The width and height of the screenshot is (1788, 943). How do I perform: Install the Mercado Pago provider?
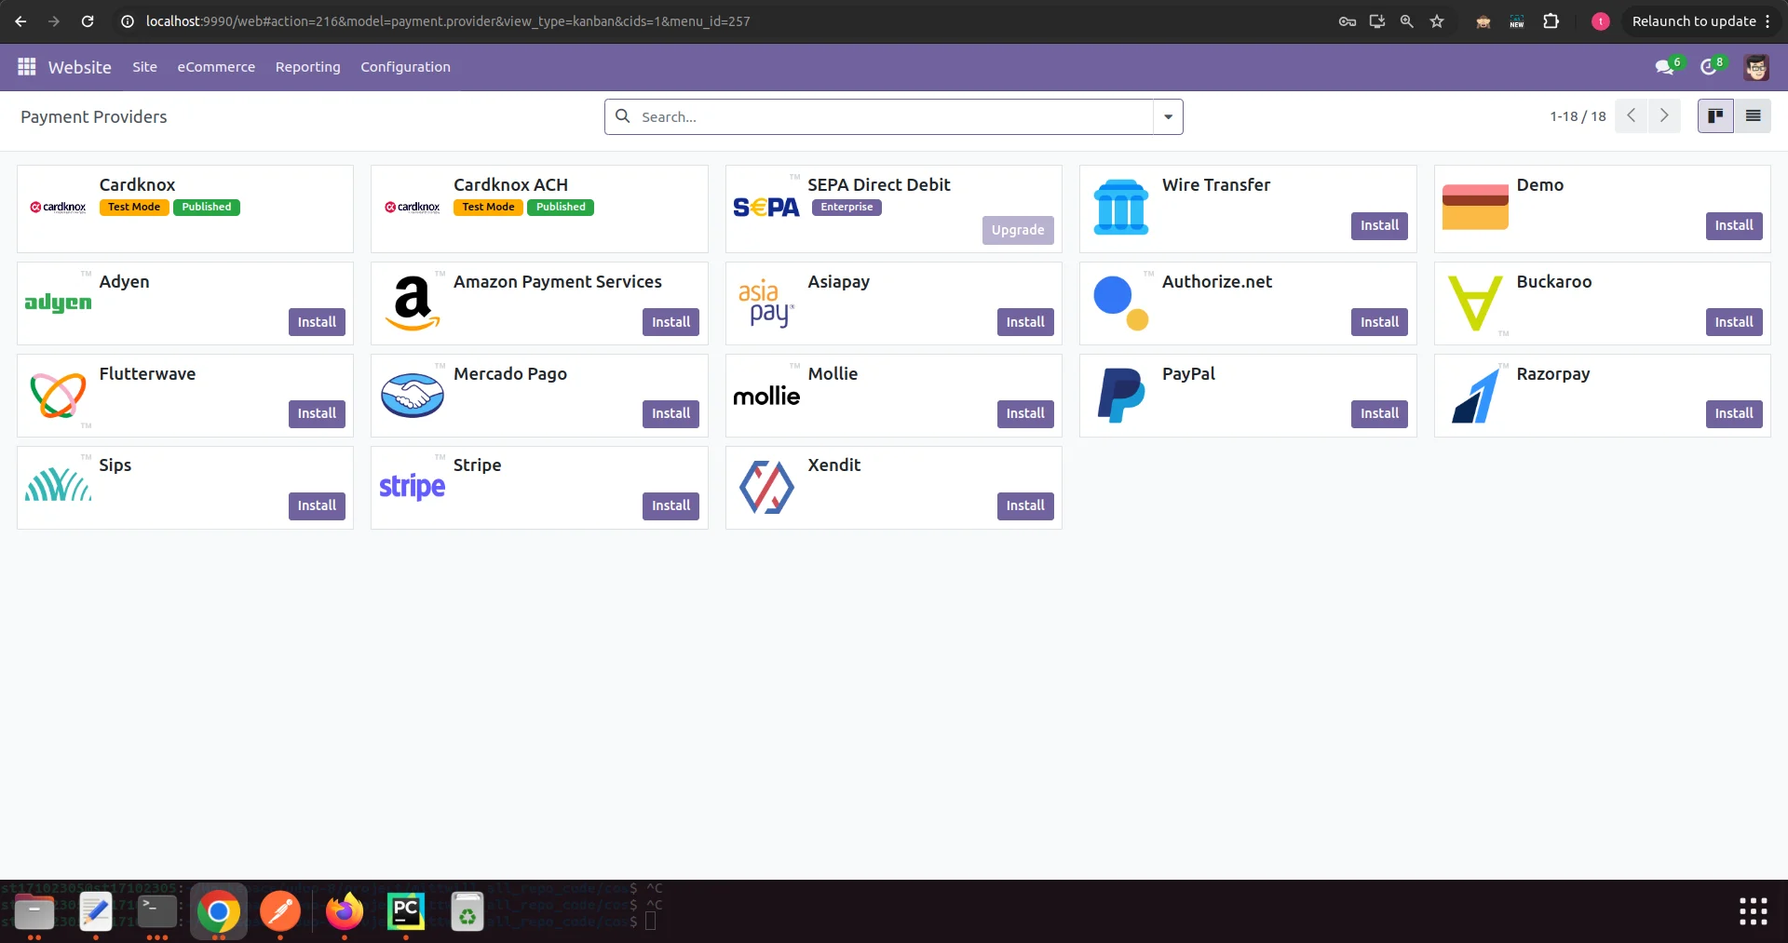coord(670,413)
